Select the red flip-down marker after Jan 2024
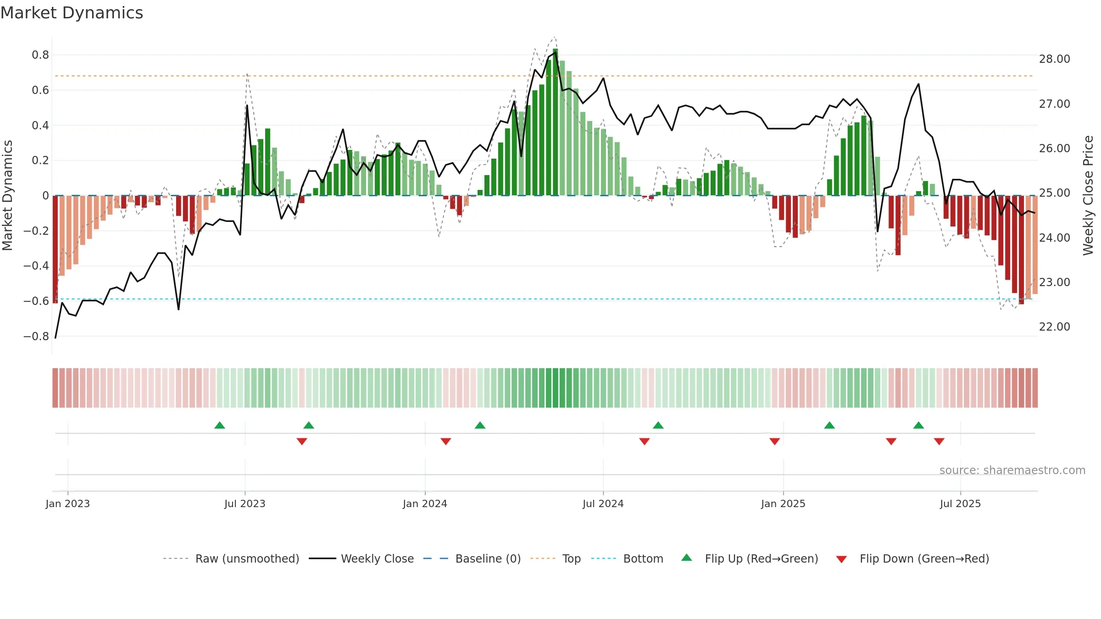 point(446,442)
